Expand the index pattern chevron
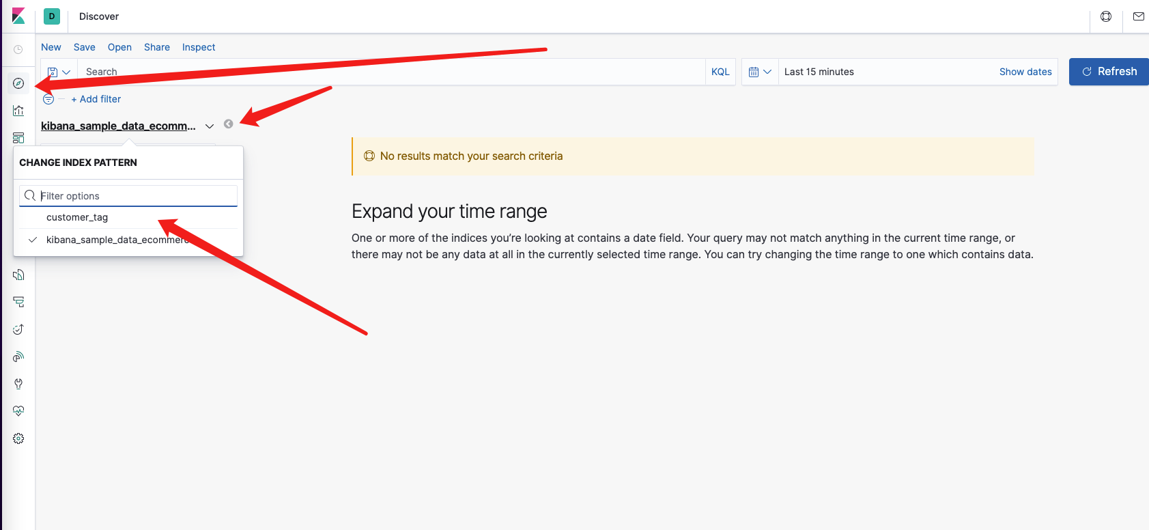1149x530 pixels. [x=210, y=126]
